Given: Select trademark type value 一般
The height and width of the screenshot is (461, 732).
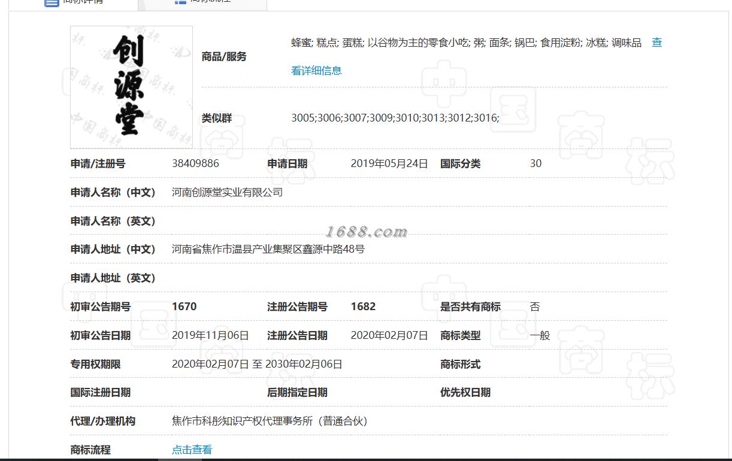Looking at the screenshot, I should pos(540,335).
